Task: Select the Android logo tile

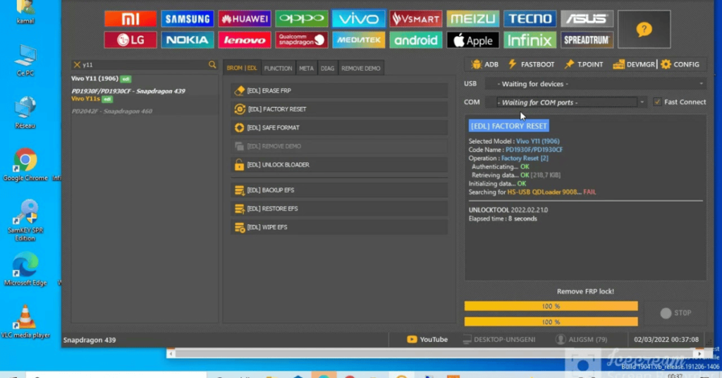Action: 416,40
